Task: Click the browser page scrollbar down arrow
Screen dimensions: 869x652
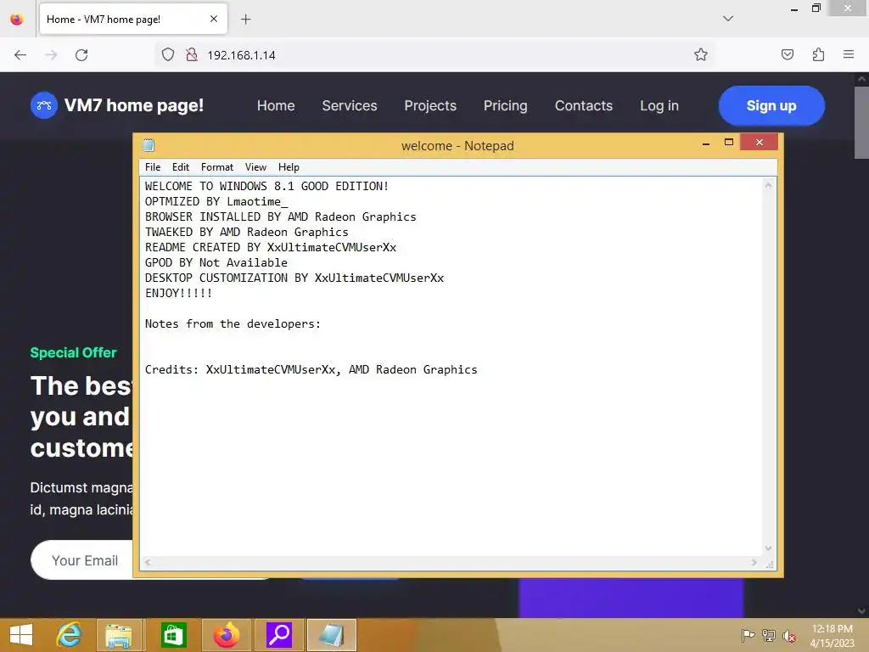Action: [x=862, y=611]
